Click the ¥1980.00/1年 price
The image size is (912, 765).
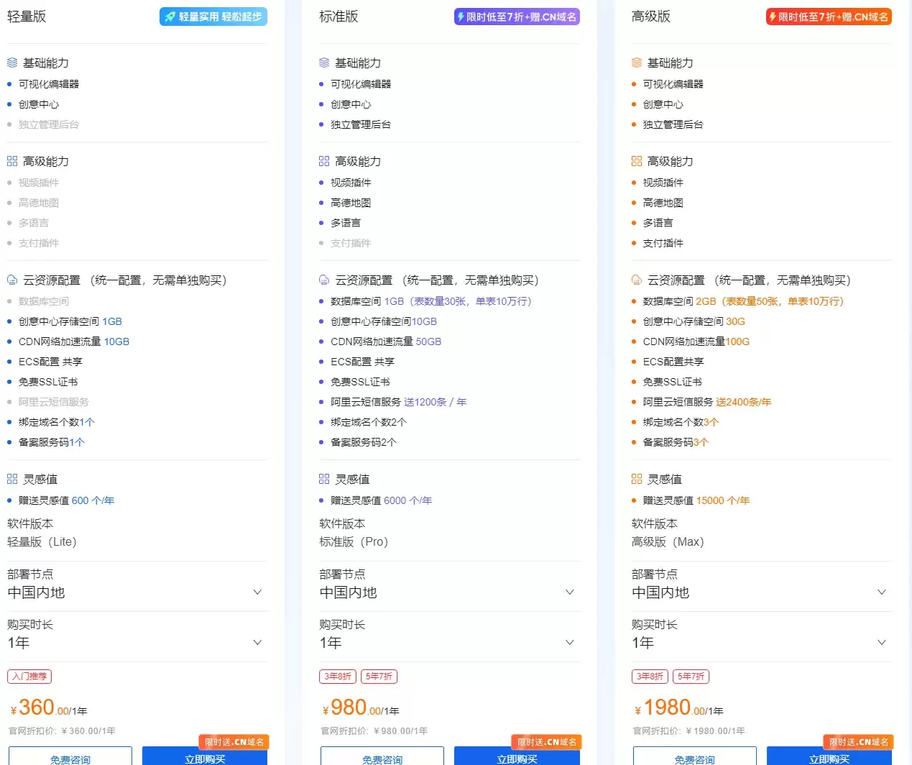(678, 708)
